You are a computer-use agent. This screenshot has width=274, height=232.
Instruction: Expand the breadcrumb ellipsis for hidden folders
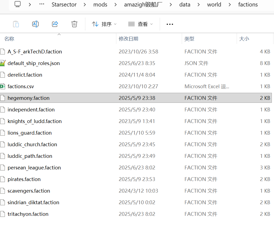point(42,5)
